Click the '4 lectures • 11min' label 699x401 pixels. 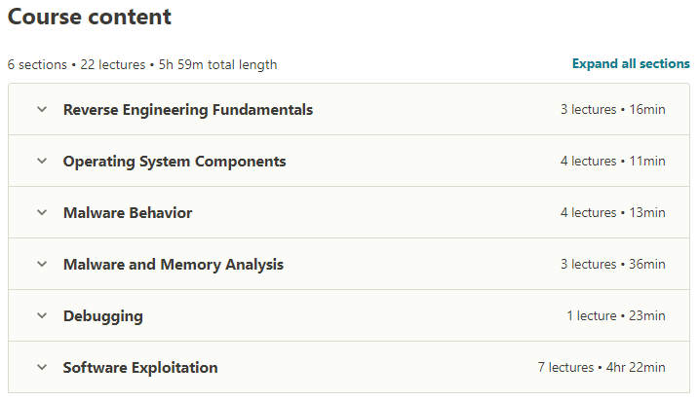click(612, 162)
